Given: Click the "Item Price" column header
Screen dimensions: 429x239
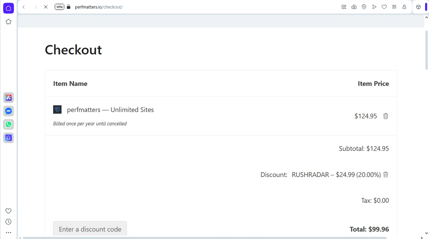Looking at the screenshot, I should 373,84.
